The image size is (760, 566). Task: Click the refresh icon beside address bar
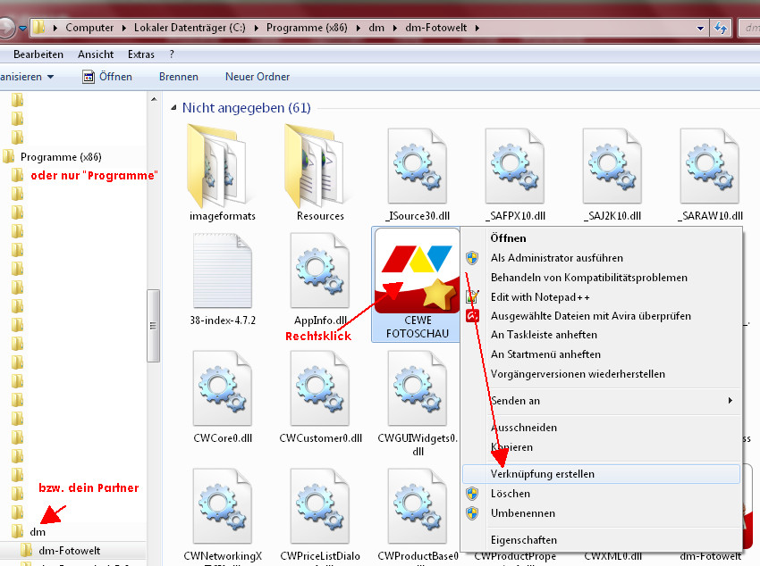click(721, 28)
